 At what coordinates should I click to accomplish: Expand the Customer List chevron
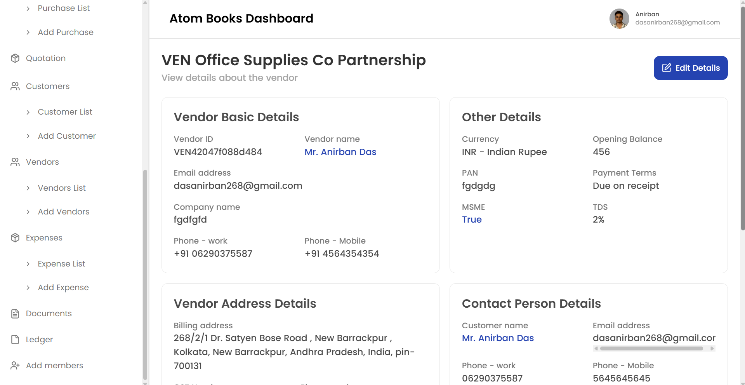point(28,112)
